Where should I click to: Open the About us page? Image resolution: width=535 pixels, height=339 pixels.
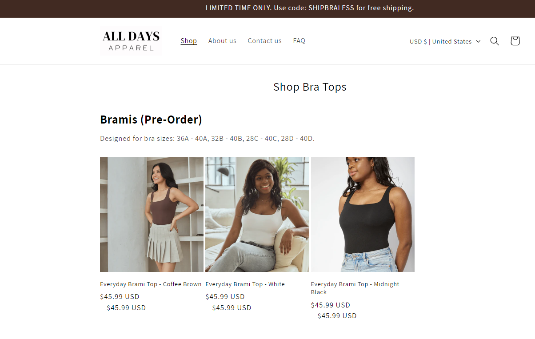point(222,41)
